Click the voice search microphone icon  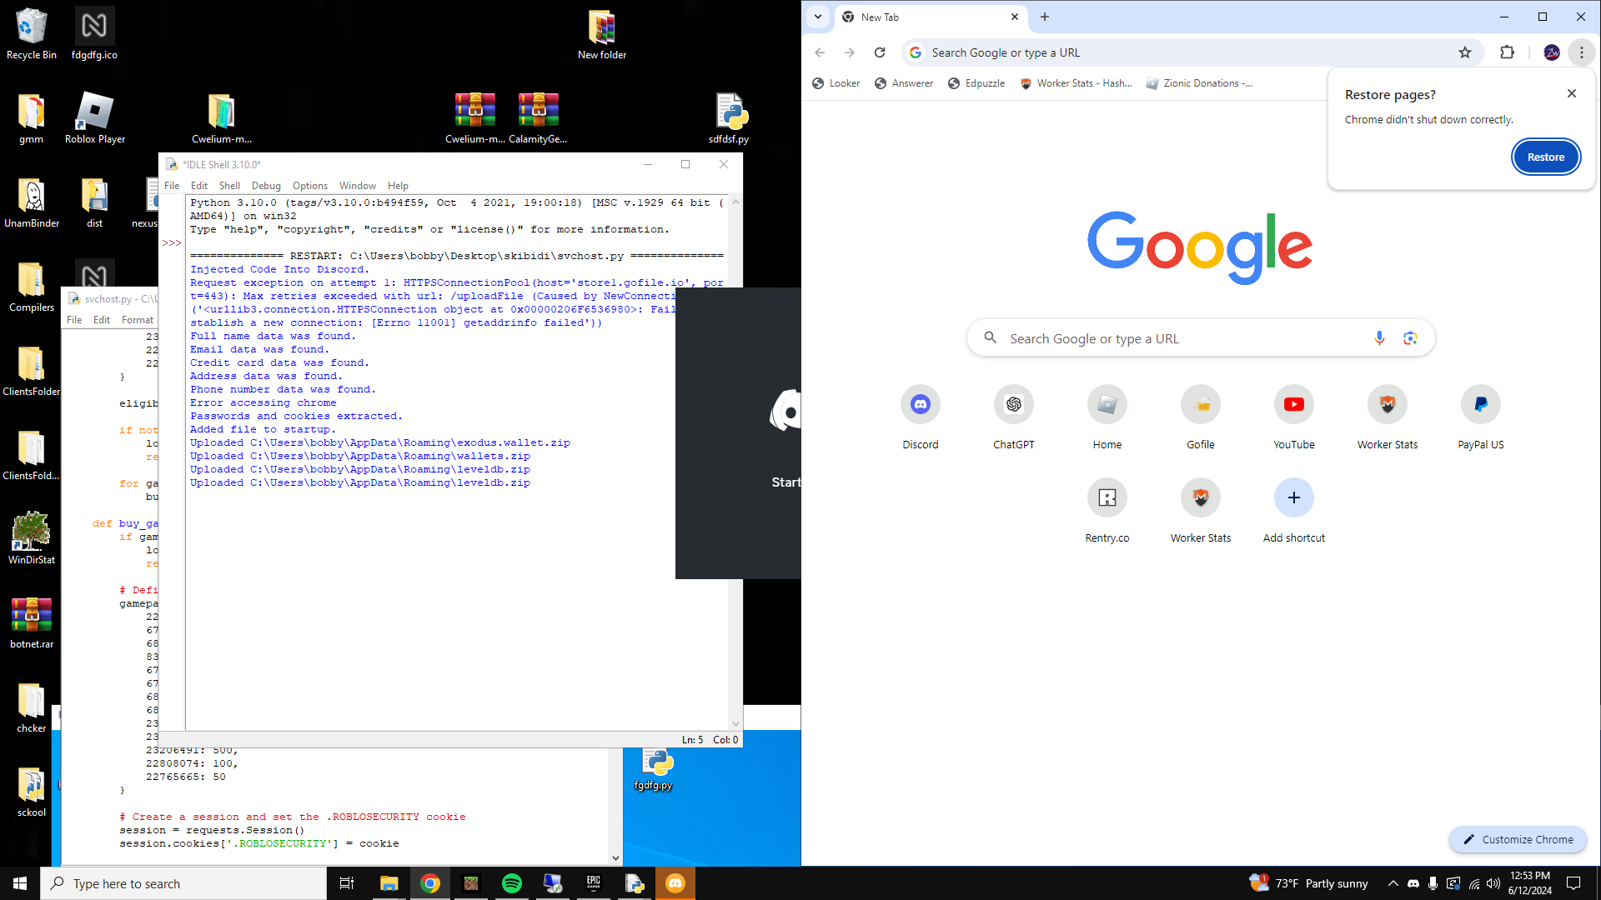click(1379, 338)
